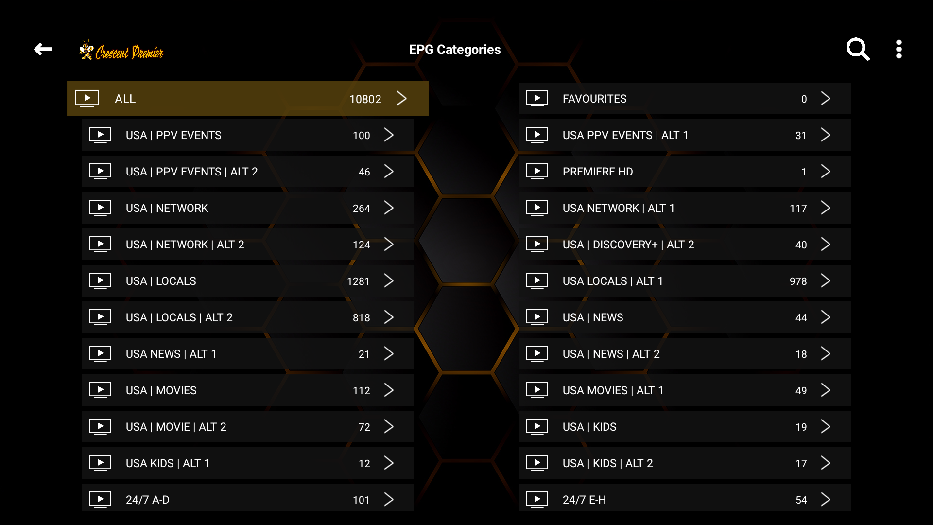Click the back arrow icon
Viewport: 933px width, 525px height.
coord(43,49)
